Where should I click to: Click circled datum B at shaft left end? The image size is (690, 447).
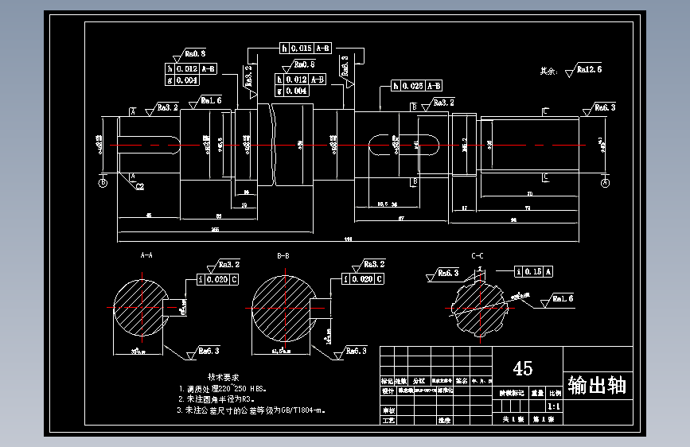103,183
